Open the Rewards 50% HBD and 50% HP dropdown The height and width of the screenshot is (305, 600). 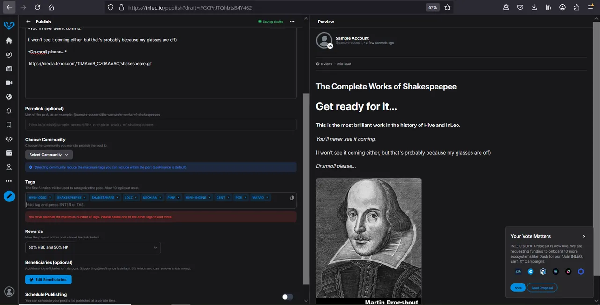[93, 247]
